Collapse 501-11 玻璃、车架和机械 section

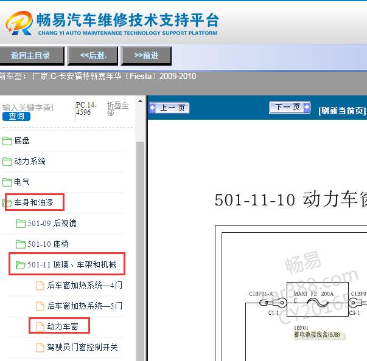point(72,264)
